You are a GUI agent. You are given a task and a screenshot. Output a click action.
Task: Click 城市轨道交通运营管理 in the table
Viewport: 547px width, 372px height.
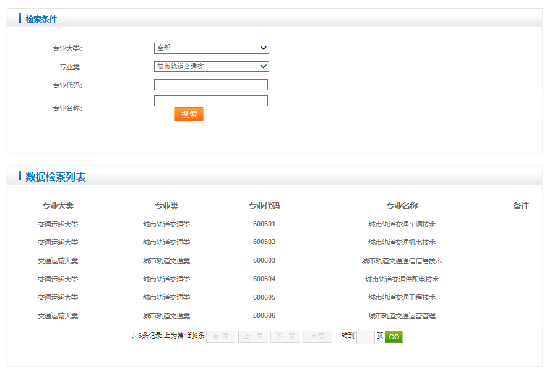(x=402, y=316)
